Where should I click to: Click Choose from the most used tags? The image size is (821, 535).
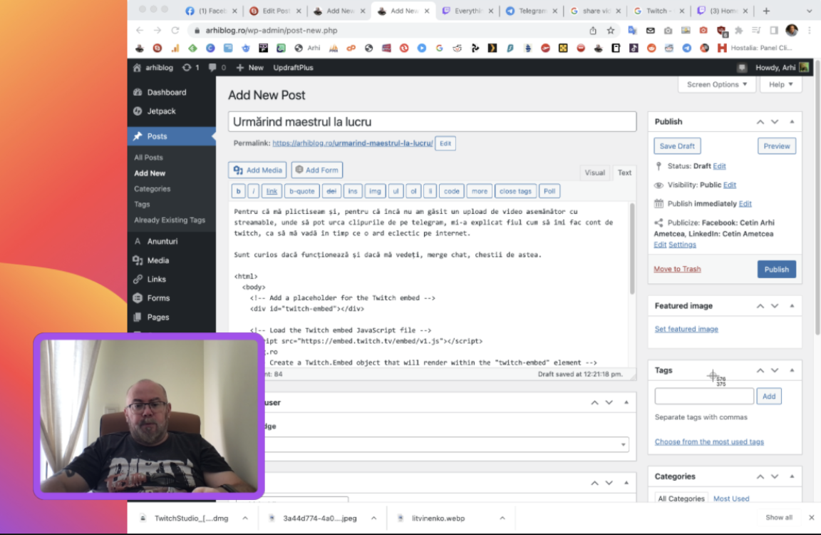point(708,442)
